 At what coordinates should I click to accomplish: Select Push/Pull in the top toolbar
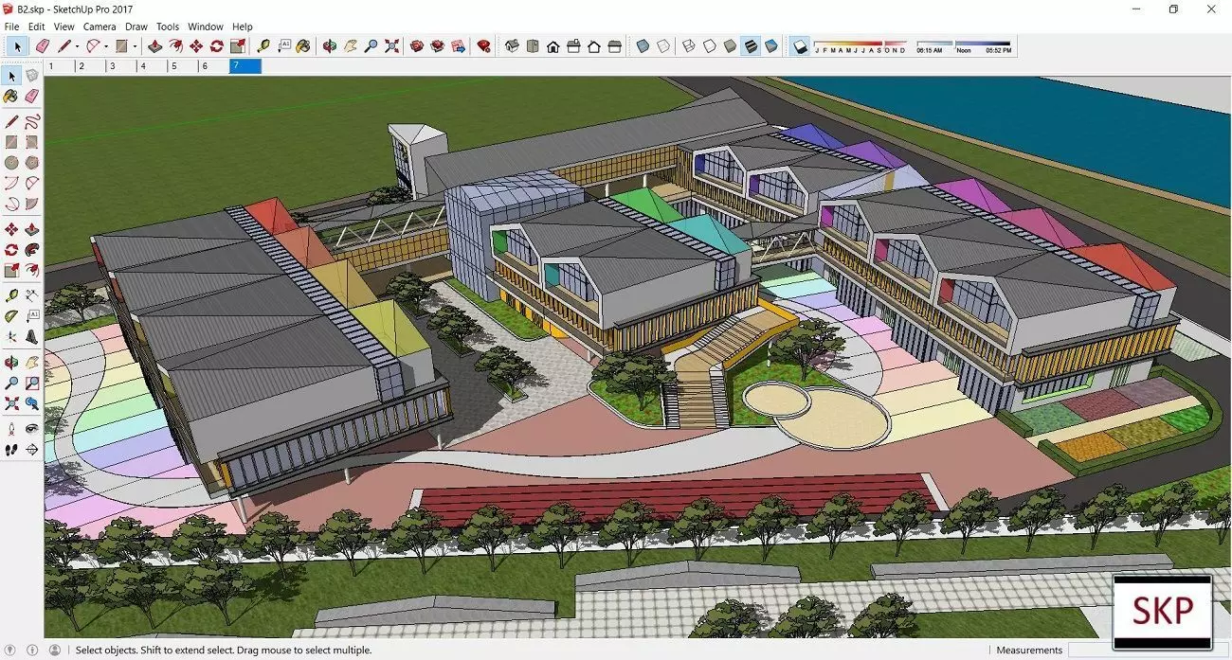coord(154,45)
